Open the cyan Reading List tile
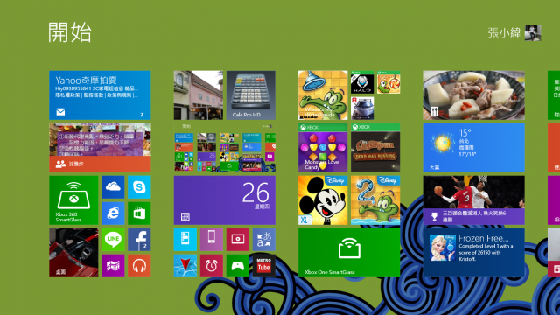The width and height of the screenshot is (560, 315). [185, 239]
